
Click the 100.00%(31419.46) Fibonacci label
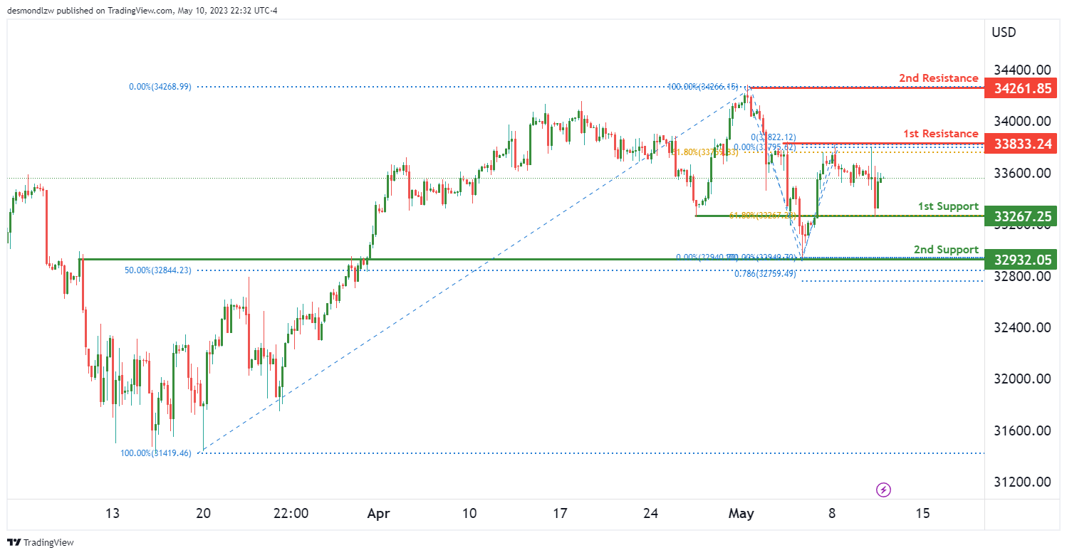[x=156, y=453]
